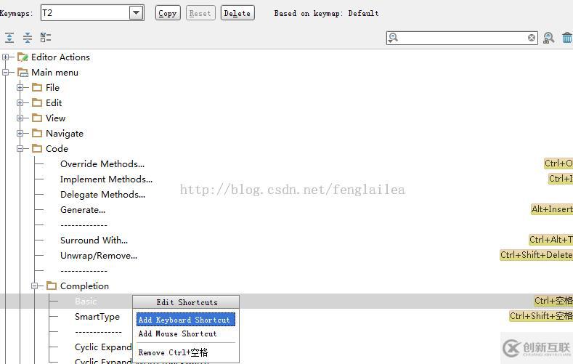Viewport: 573px width, 364px height.
Task: Click the Ctrl+Alt+T shortcut badge
Action: 550,239
